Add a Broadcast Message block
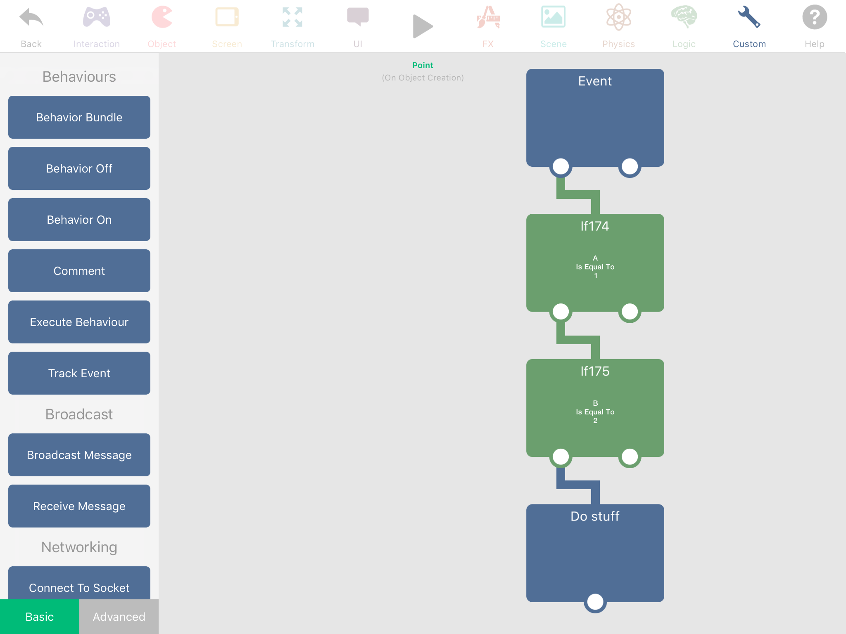This screenshot has height=634, width=846. 79,455
